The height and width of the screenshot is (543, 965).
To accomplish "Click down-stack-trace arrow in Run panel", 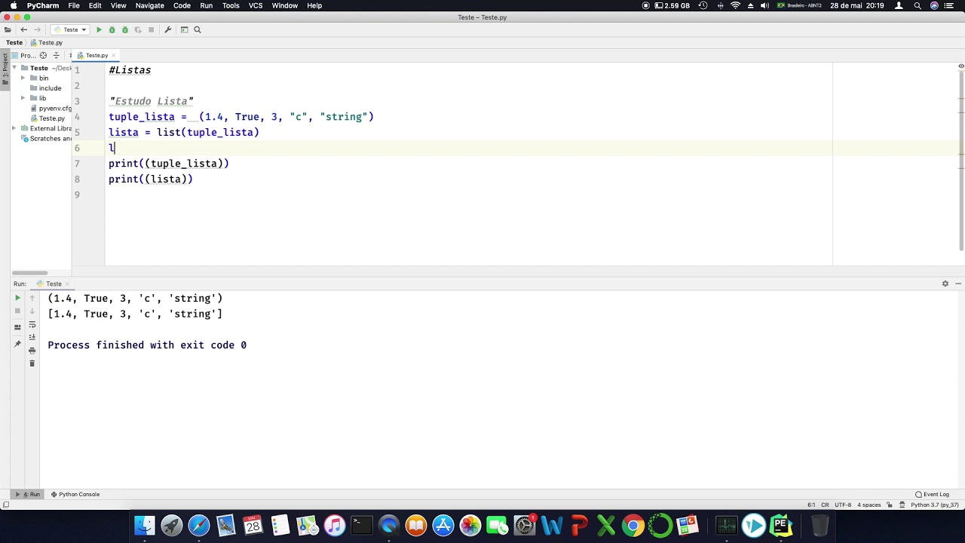I will (32, 311).
